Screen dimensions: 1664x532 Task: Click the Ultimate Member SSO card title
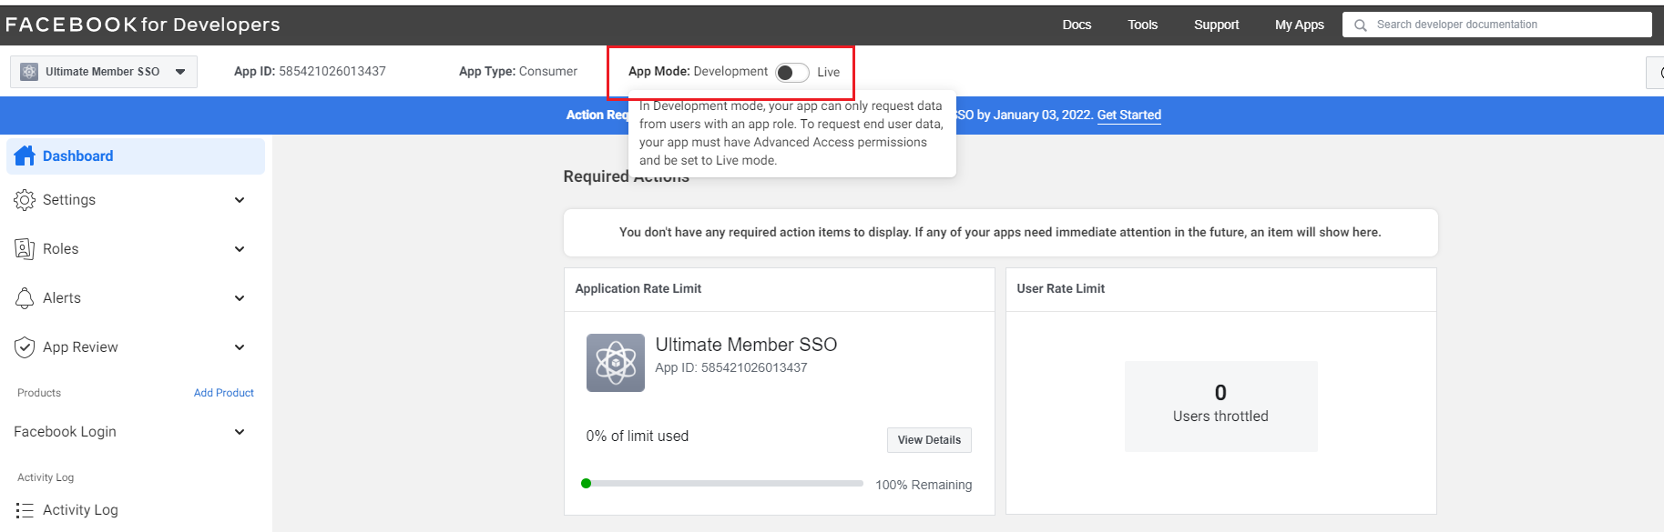pos(746,345)
